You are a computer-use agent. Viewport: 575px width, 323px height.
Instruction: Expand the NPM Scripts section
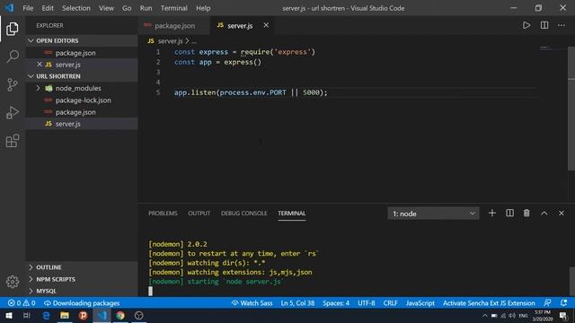coord(82,279)
